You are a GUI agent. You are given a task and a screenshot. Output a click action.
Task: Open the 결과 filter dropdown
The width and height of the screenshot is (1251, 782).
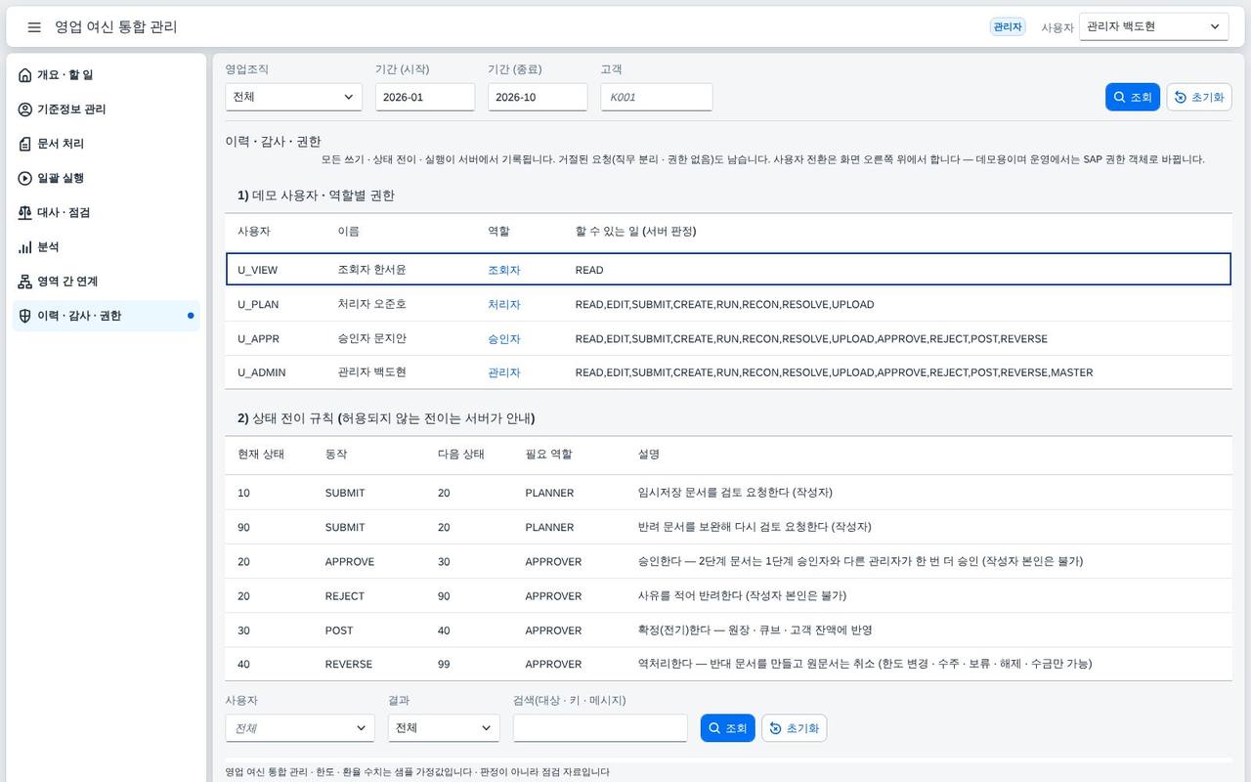[444, 728]
